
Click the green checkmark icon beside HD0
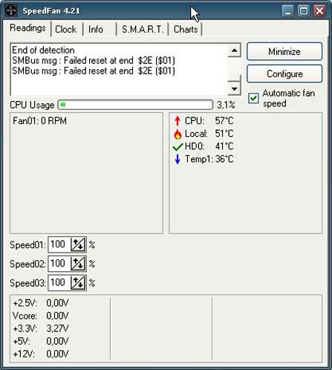point(178,147)
